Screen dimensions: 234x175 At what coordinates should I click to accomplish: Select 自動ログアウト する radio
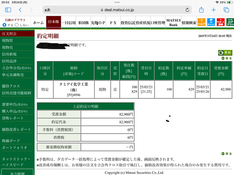[4, 25]
